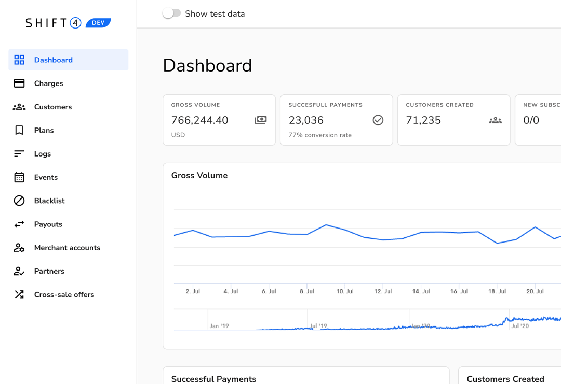Click the money icon in Gross Volume card
This screenshot has width=561, height=384.
point(260,120)
